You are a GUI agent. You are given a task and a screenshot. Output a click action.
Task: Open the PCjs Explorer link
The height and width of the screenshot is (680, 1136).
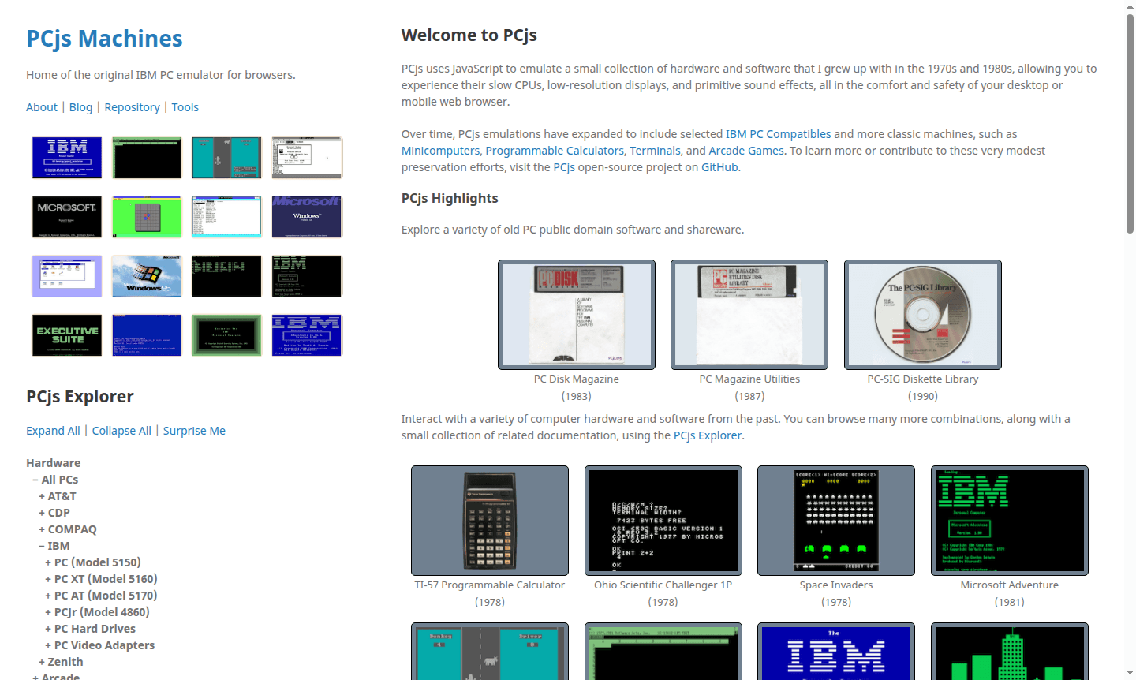pos(708,435)
